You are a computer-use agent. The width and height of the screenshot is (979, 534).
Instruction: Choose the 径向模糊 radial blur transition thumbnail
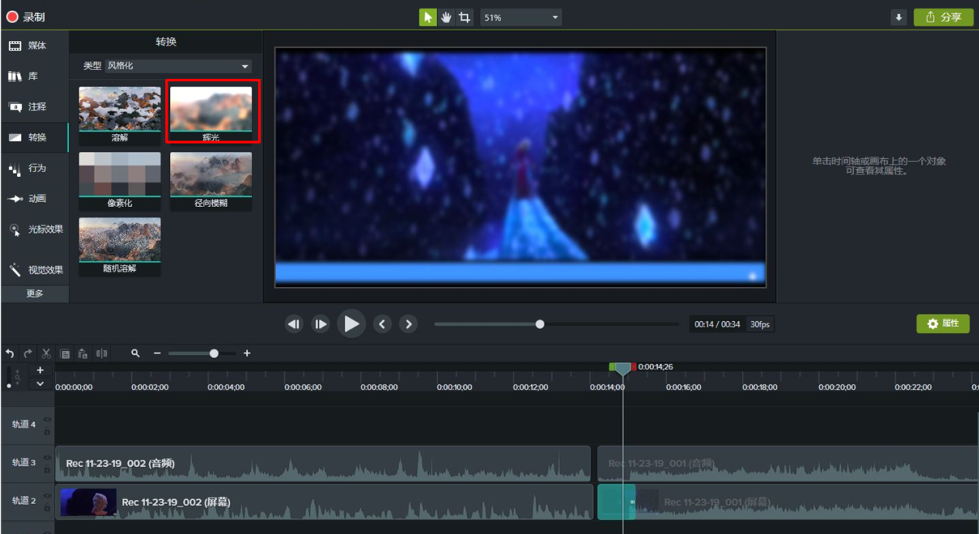click(211, 181)
